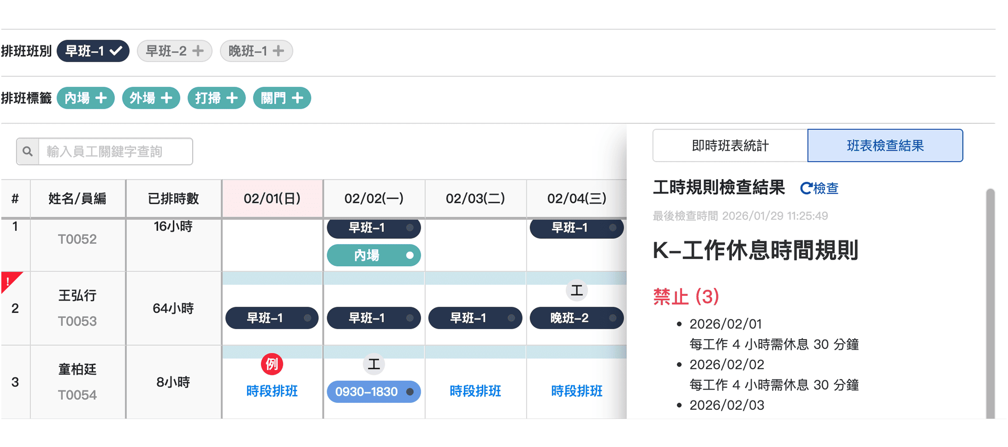Click the 工 badge above 晚班-2

click(577, 290)
